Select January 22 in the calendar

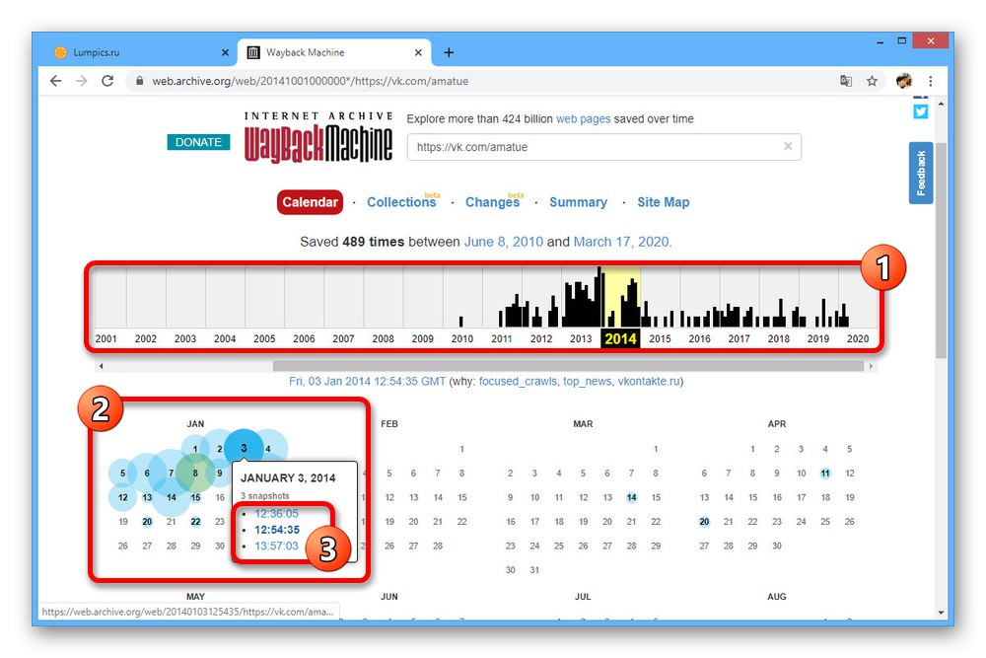point(195,522)
